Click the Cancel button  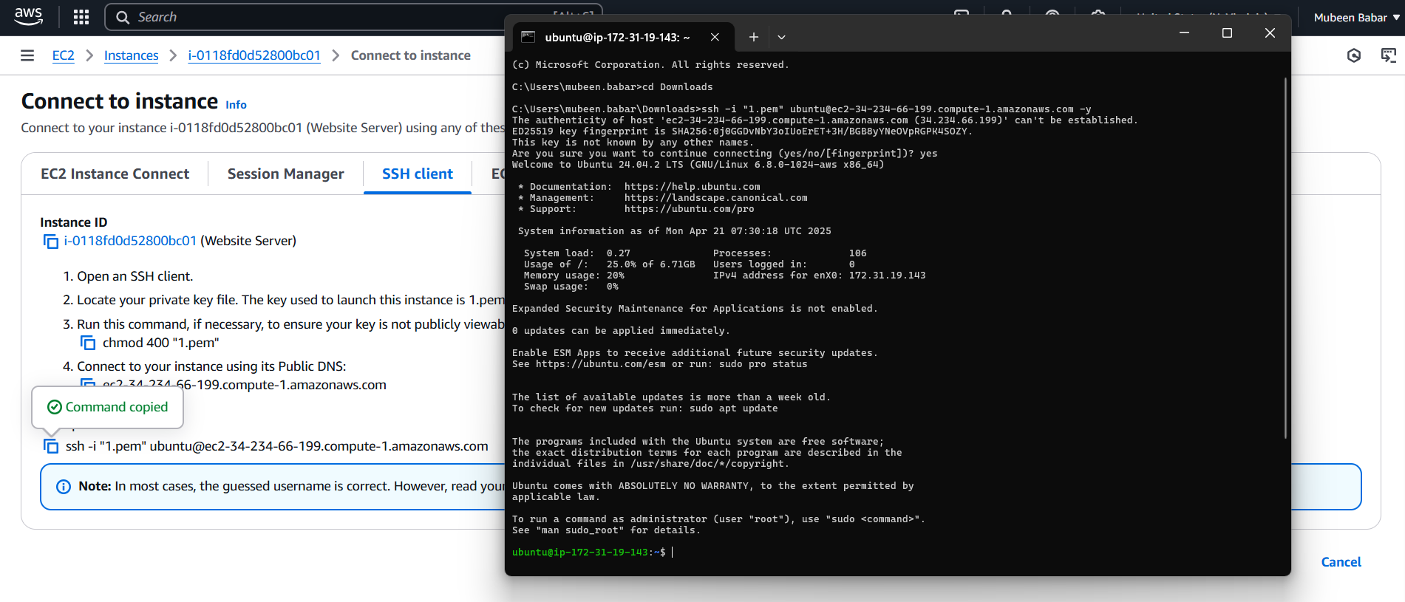pyautogui.click(x=1341, y=562)
